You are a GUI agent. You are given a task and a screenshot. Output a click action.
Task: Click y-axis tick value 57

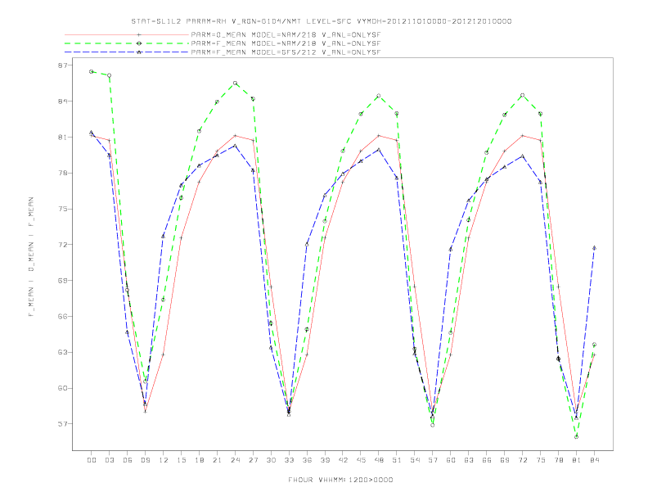pos(65,424)
